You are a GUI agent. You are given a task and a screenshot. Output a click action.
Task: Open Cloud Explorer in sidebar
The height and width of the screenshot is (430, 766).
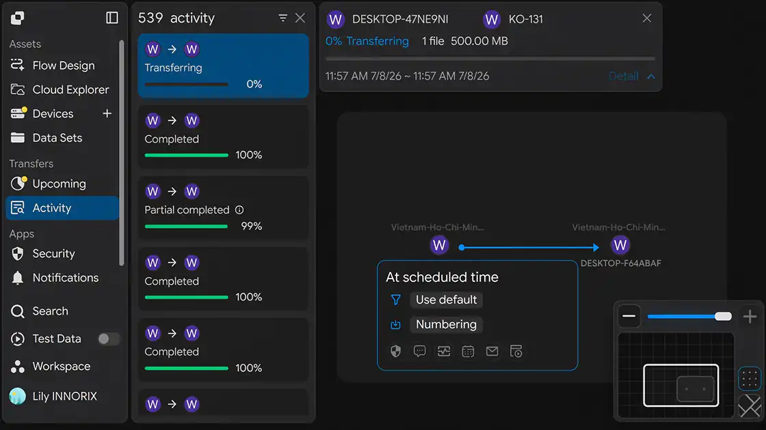coord(62,89)
